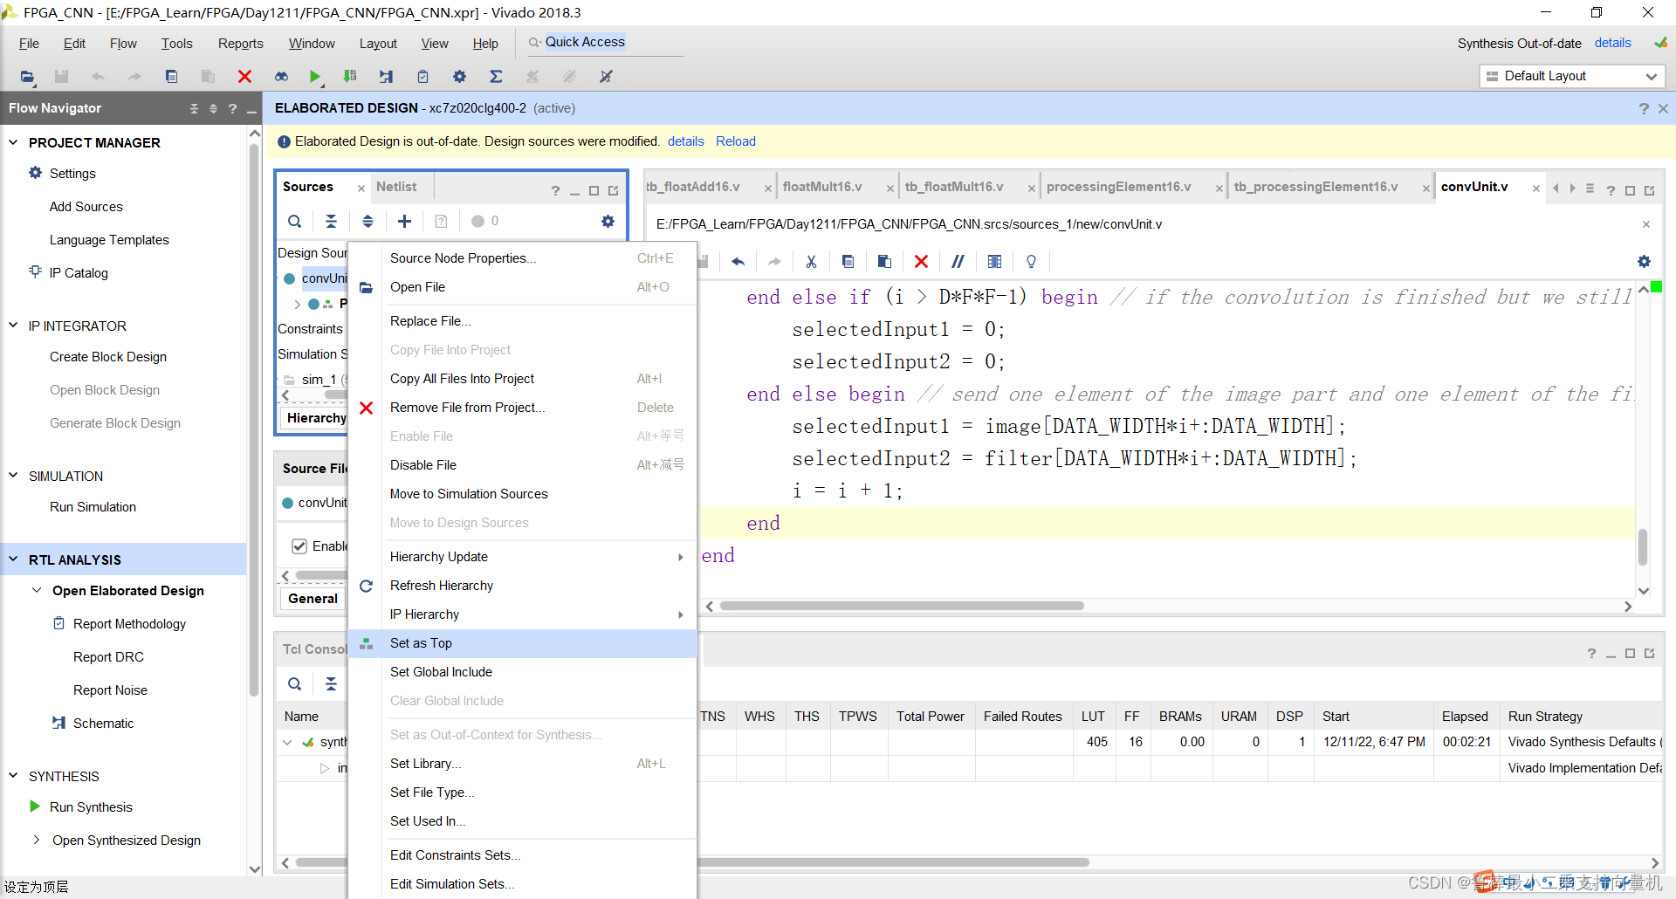The image size is (1676, 899).
Task: Click Run Simulation
Action: [93, 507]
